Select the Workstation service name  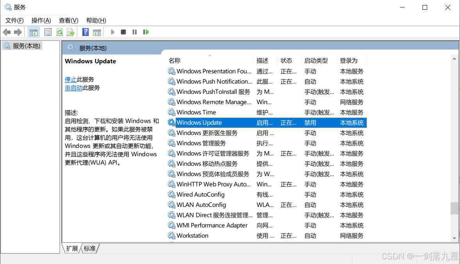point(193,236)
